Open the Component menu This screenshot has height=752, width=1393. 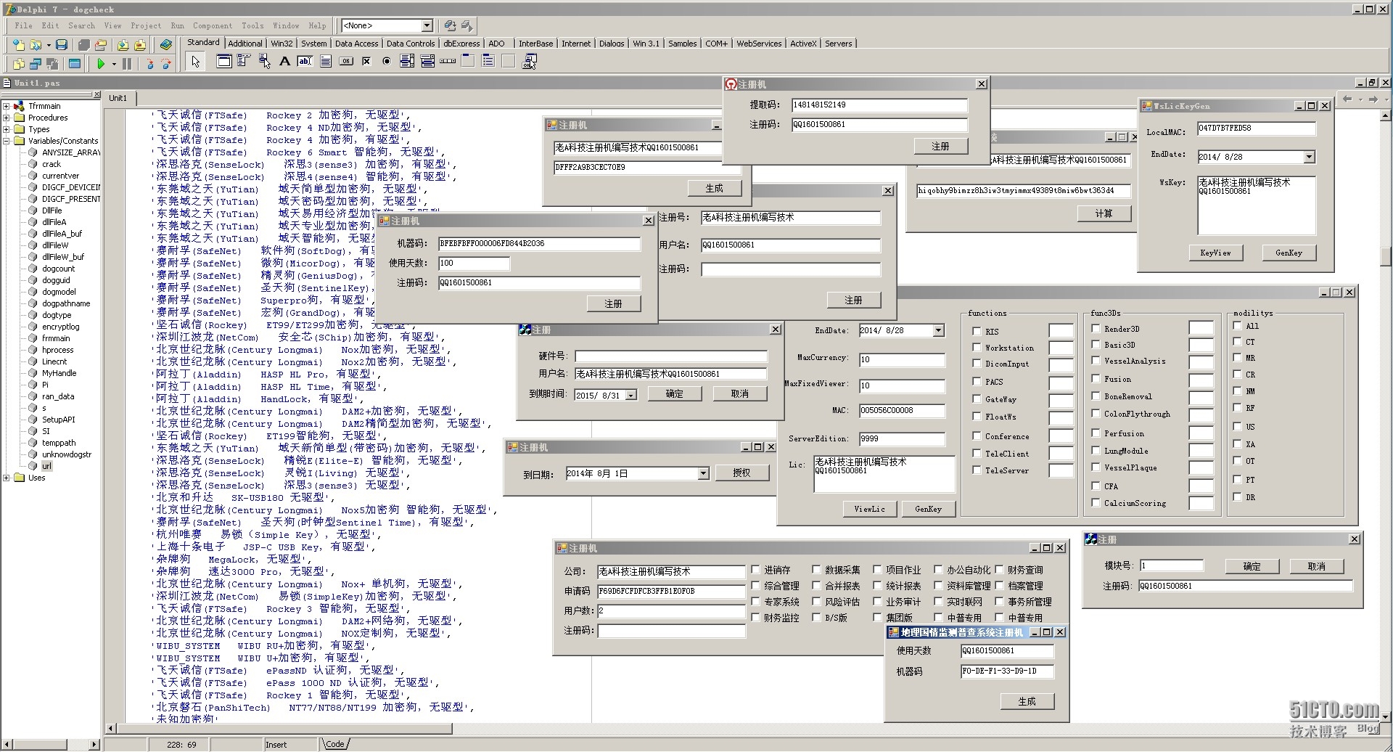pos(213,25)
